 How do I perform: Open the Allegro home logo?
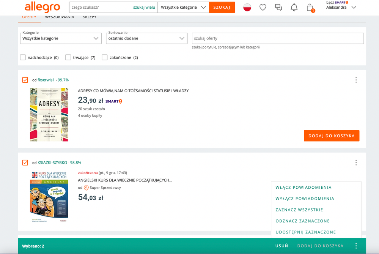pyautogui.click(x=42, y=7)
